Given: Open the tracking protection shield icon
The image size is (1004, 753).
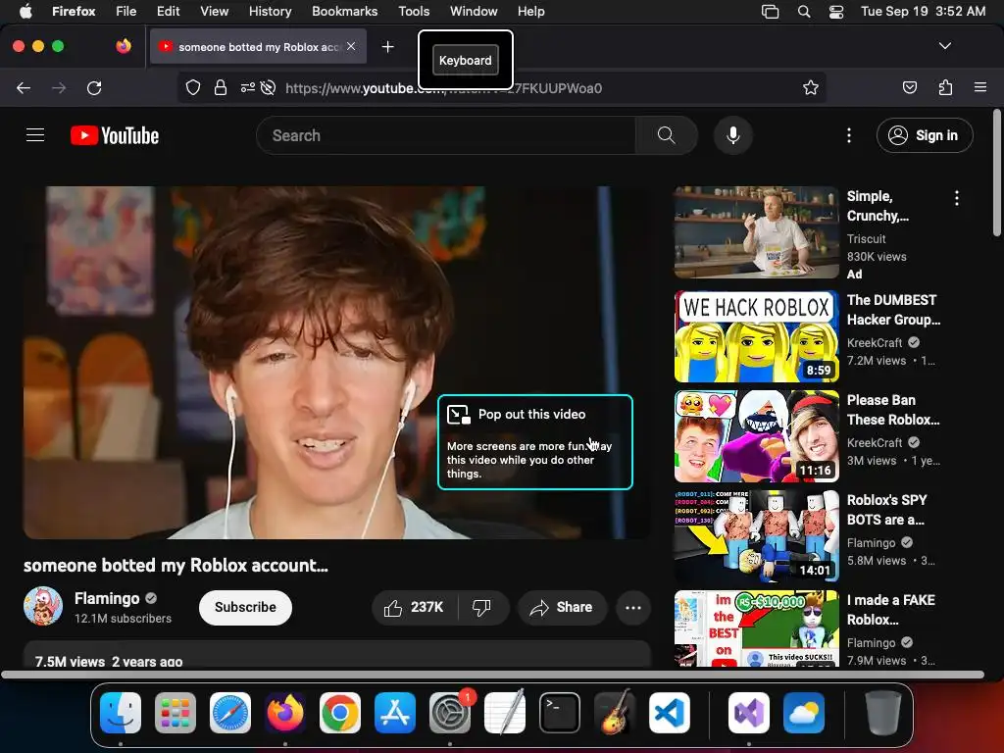Looking at the screenshot, I should click(x=193, y=87).
